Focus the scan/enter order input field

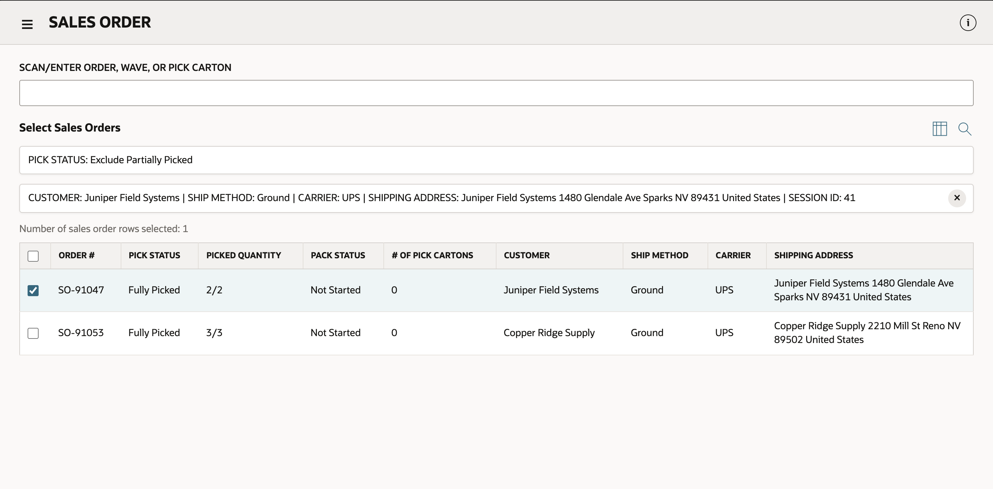pyautogui.click(x=496, y=93)
